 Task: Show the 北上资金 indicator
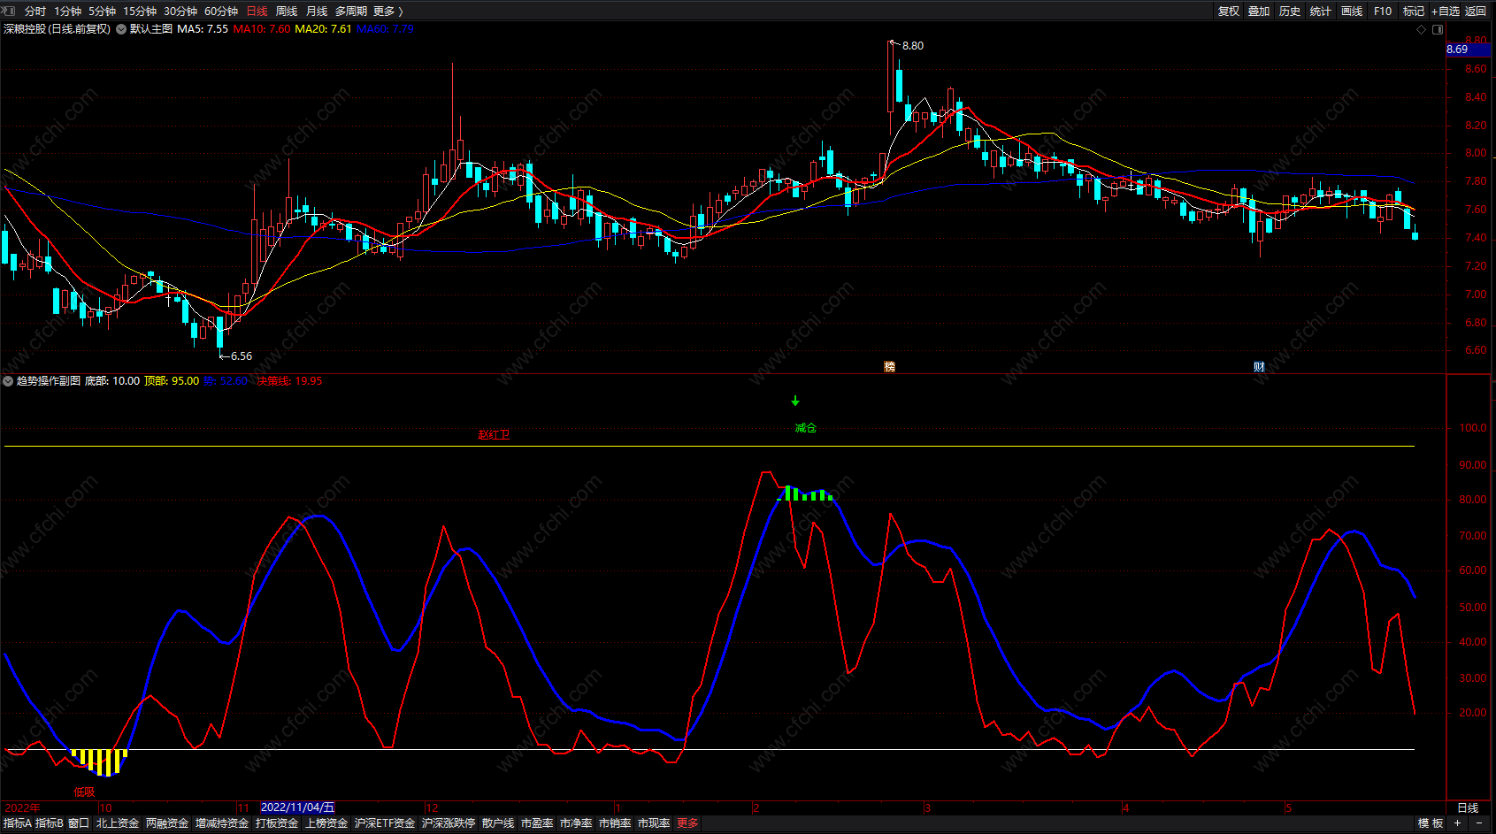click(x=118, y=823)
